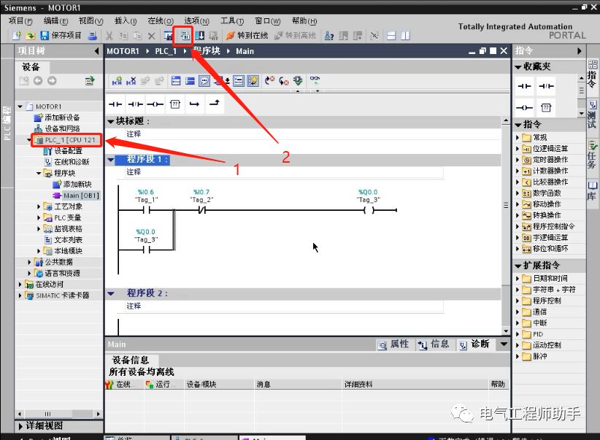
Task: Insert a normally open contact in the network
Action: 115,104
